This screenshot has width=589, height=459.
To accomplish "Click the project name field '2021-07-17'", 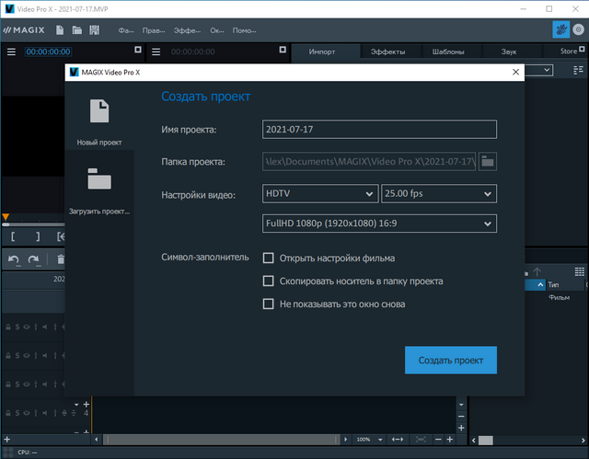I will point(379,130).
